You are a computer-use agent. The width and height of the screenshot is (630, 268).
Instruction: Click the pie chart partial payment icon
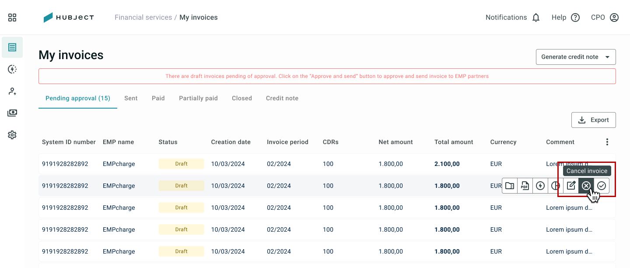(555, 186)
